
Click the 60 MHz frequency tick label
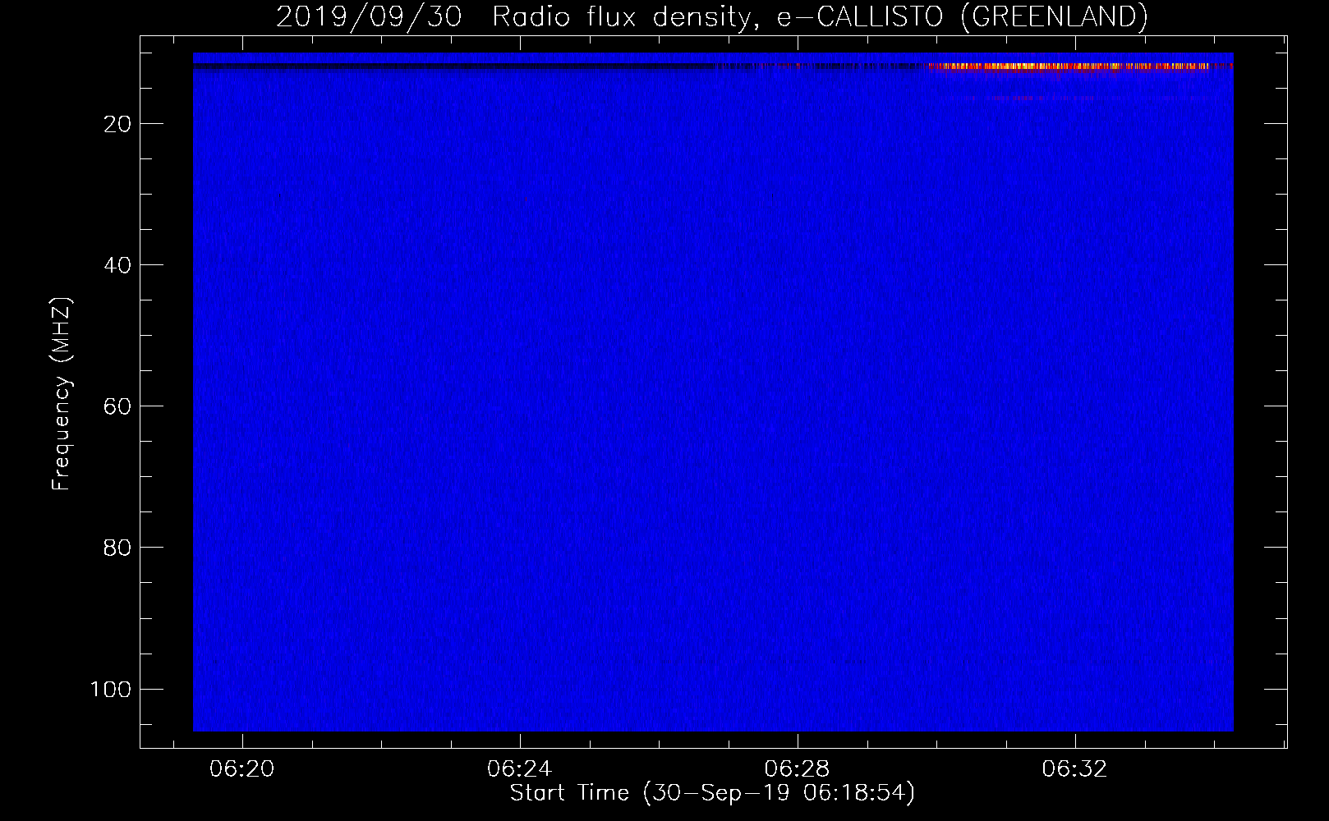[x=117, y=406]
